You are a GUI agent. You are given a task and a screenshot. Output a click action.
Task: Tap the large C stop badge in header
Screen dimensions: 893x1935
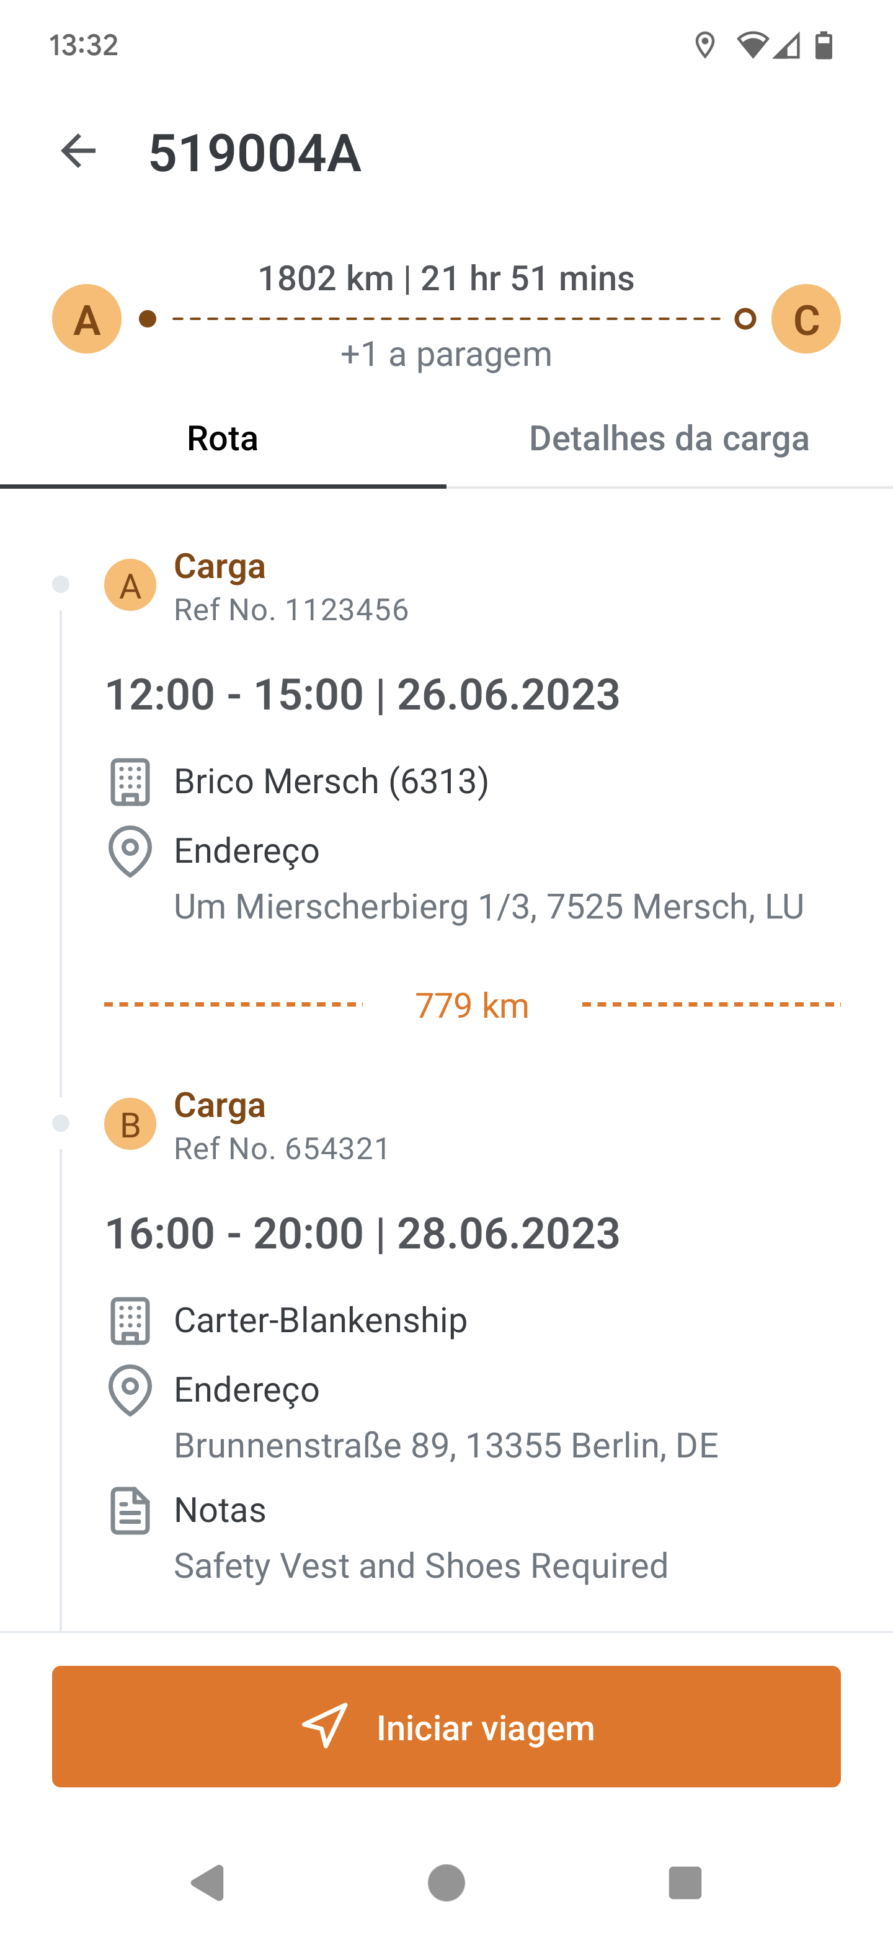coord(805,319)
